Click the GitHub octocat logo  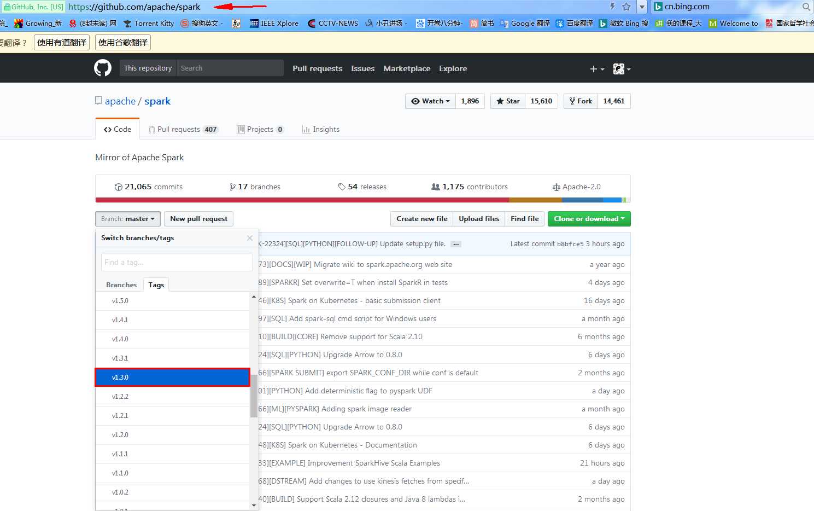[103, 68]
